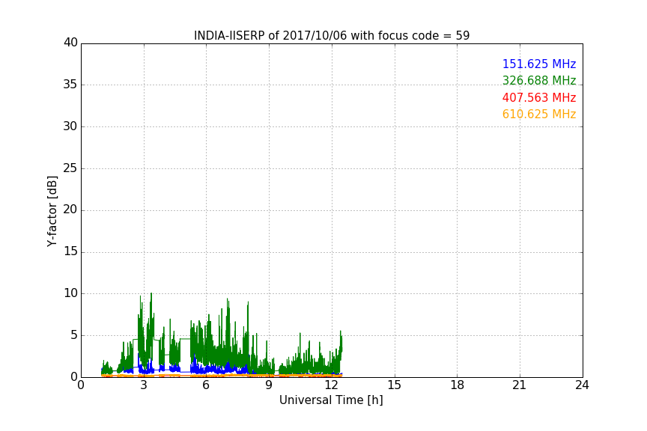Click the y-axis tick label 35
Image resolution: width=647 pixels, height=431 pixels.
point(70,85)
